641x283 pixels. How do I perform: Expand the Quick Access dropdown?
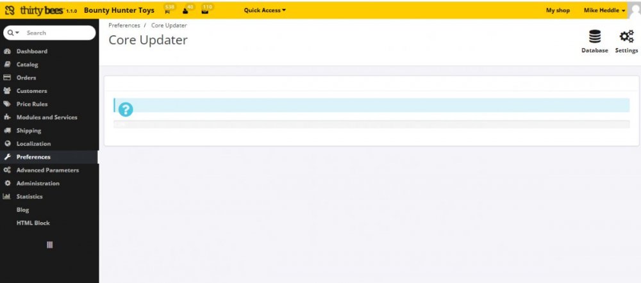[265, 10]
